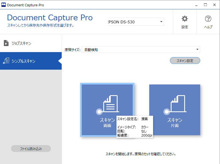Open the スキャン設定 button
Viewport: 220px width, 164px height.
coord(185,61)
